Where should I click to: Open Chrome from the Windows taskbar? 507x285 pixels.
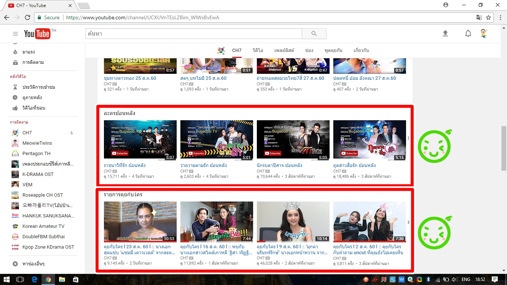pyautogui.click(x=48, y=279)
